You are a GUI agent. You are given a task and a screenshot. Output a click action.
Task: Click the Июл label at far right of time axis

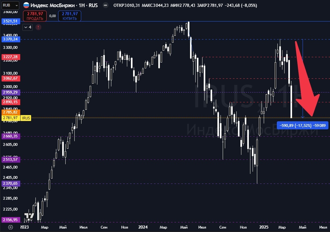(x=323, y=227)
